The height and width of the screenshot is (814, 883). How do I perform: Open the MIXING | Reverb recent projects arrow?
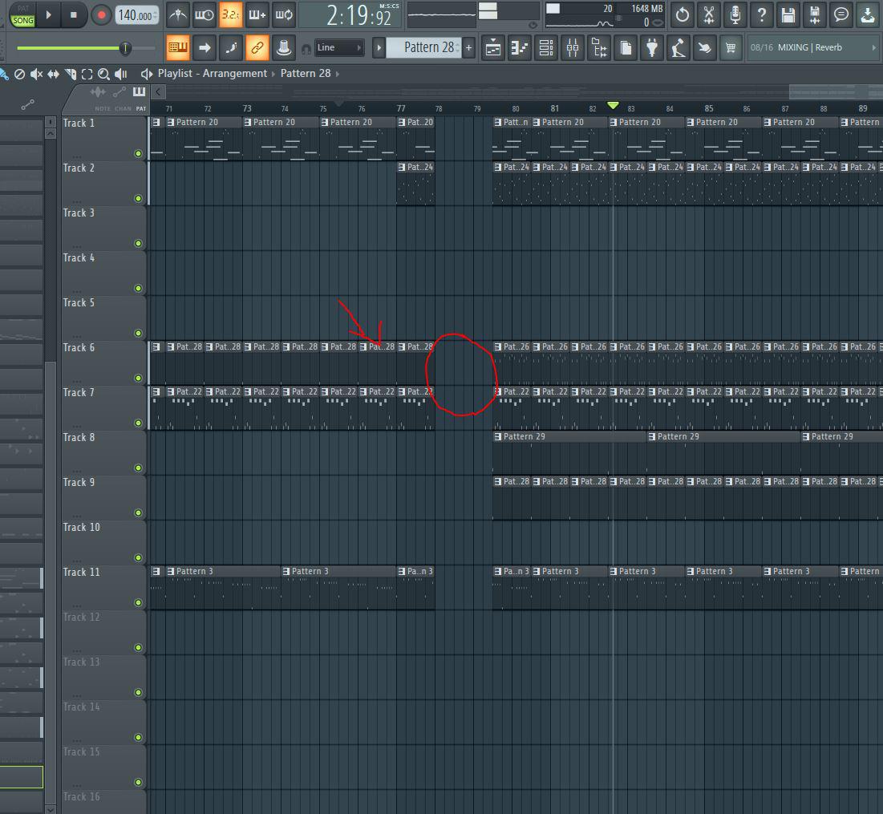876,47
